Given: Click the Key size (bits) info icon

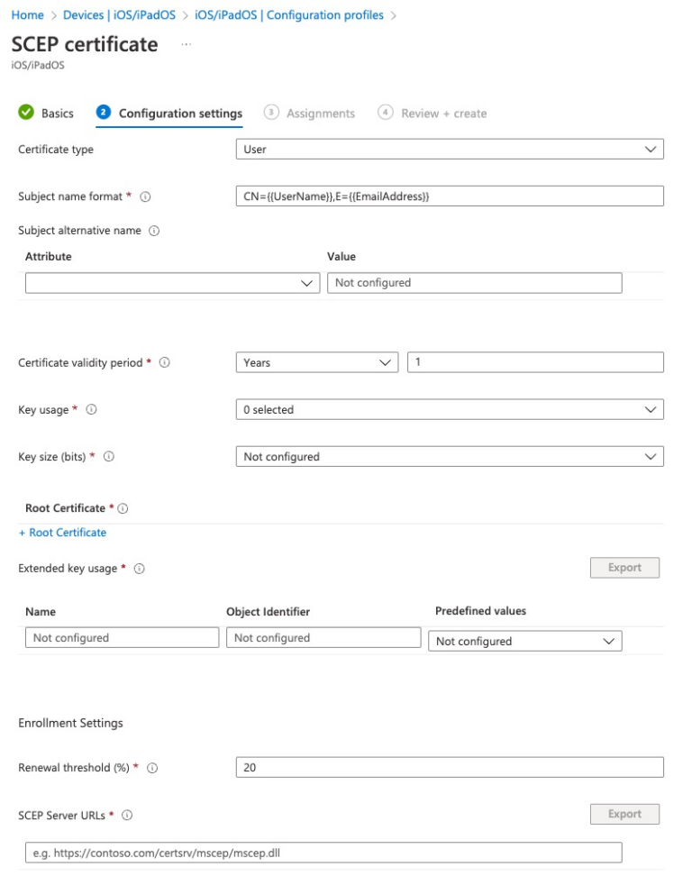Looking at the screenshot, I should [108, 457].
